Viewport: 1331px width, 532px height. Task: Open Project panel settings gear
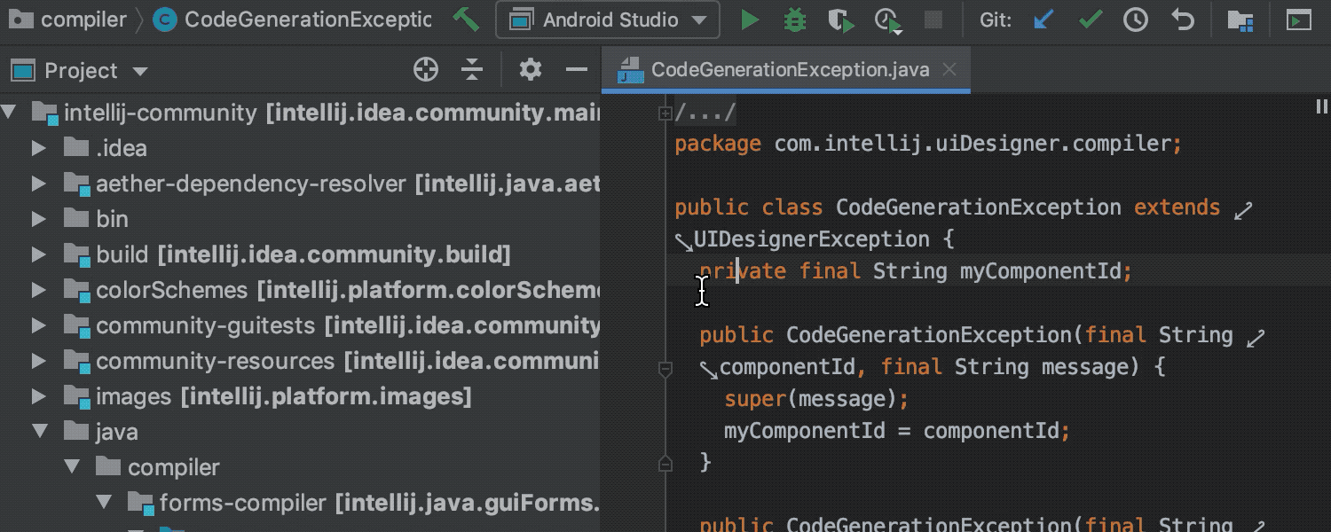coord(530,69)
